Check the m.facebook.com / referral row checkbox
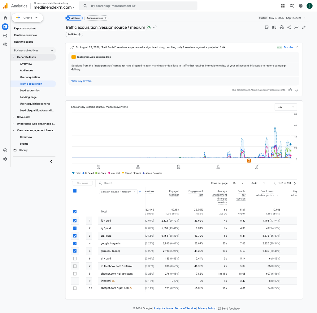The height and width of the screenshot is (313, 317). click(75, 266)
